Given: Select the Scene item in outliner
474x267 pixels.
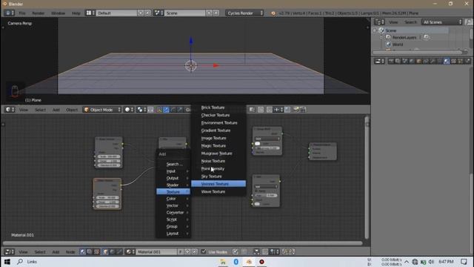Looking at the screenshot, I should [390, 30].
